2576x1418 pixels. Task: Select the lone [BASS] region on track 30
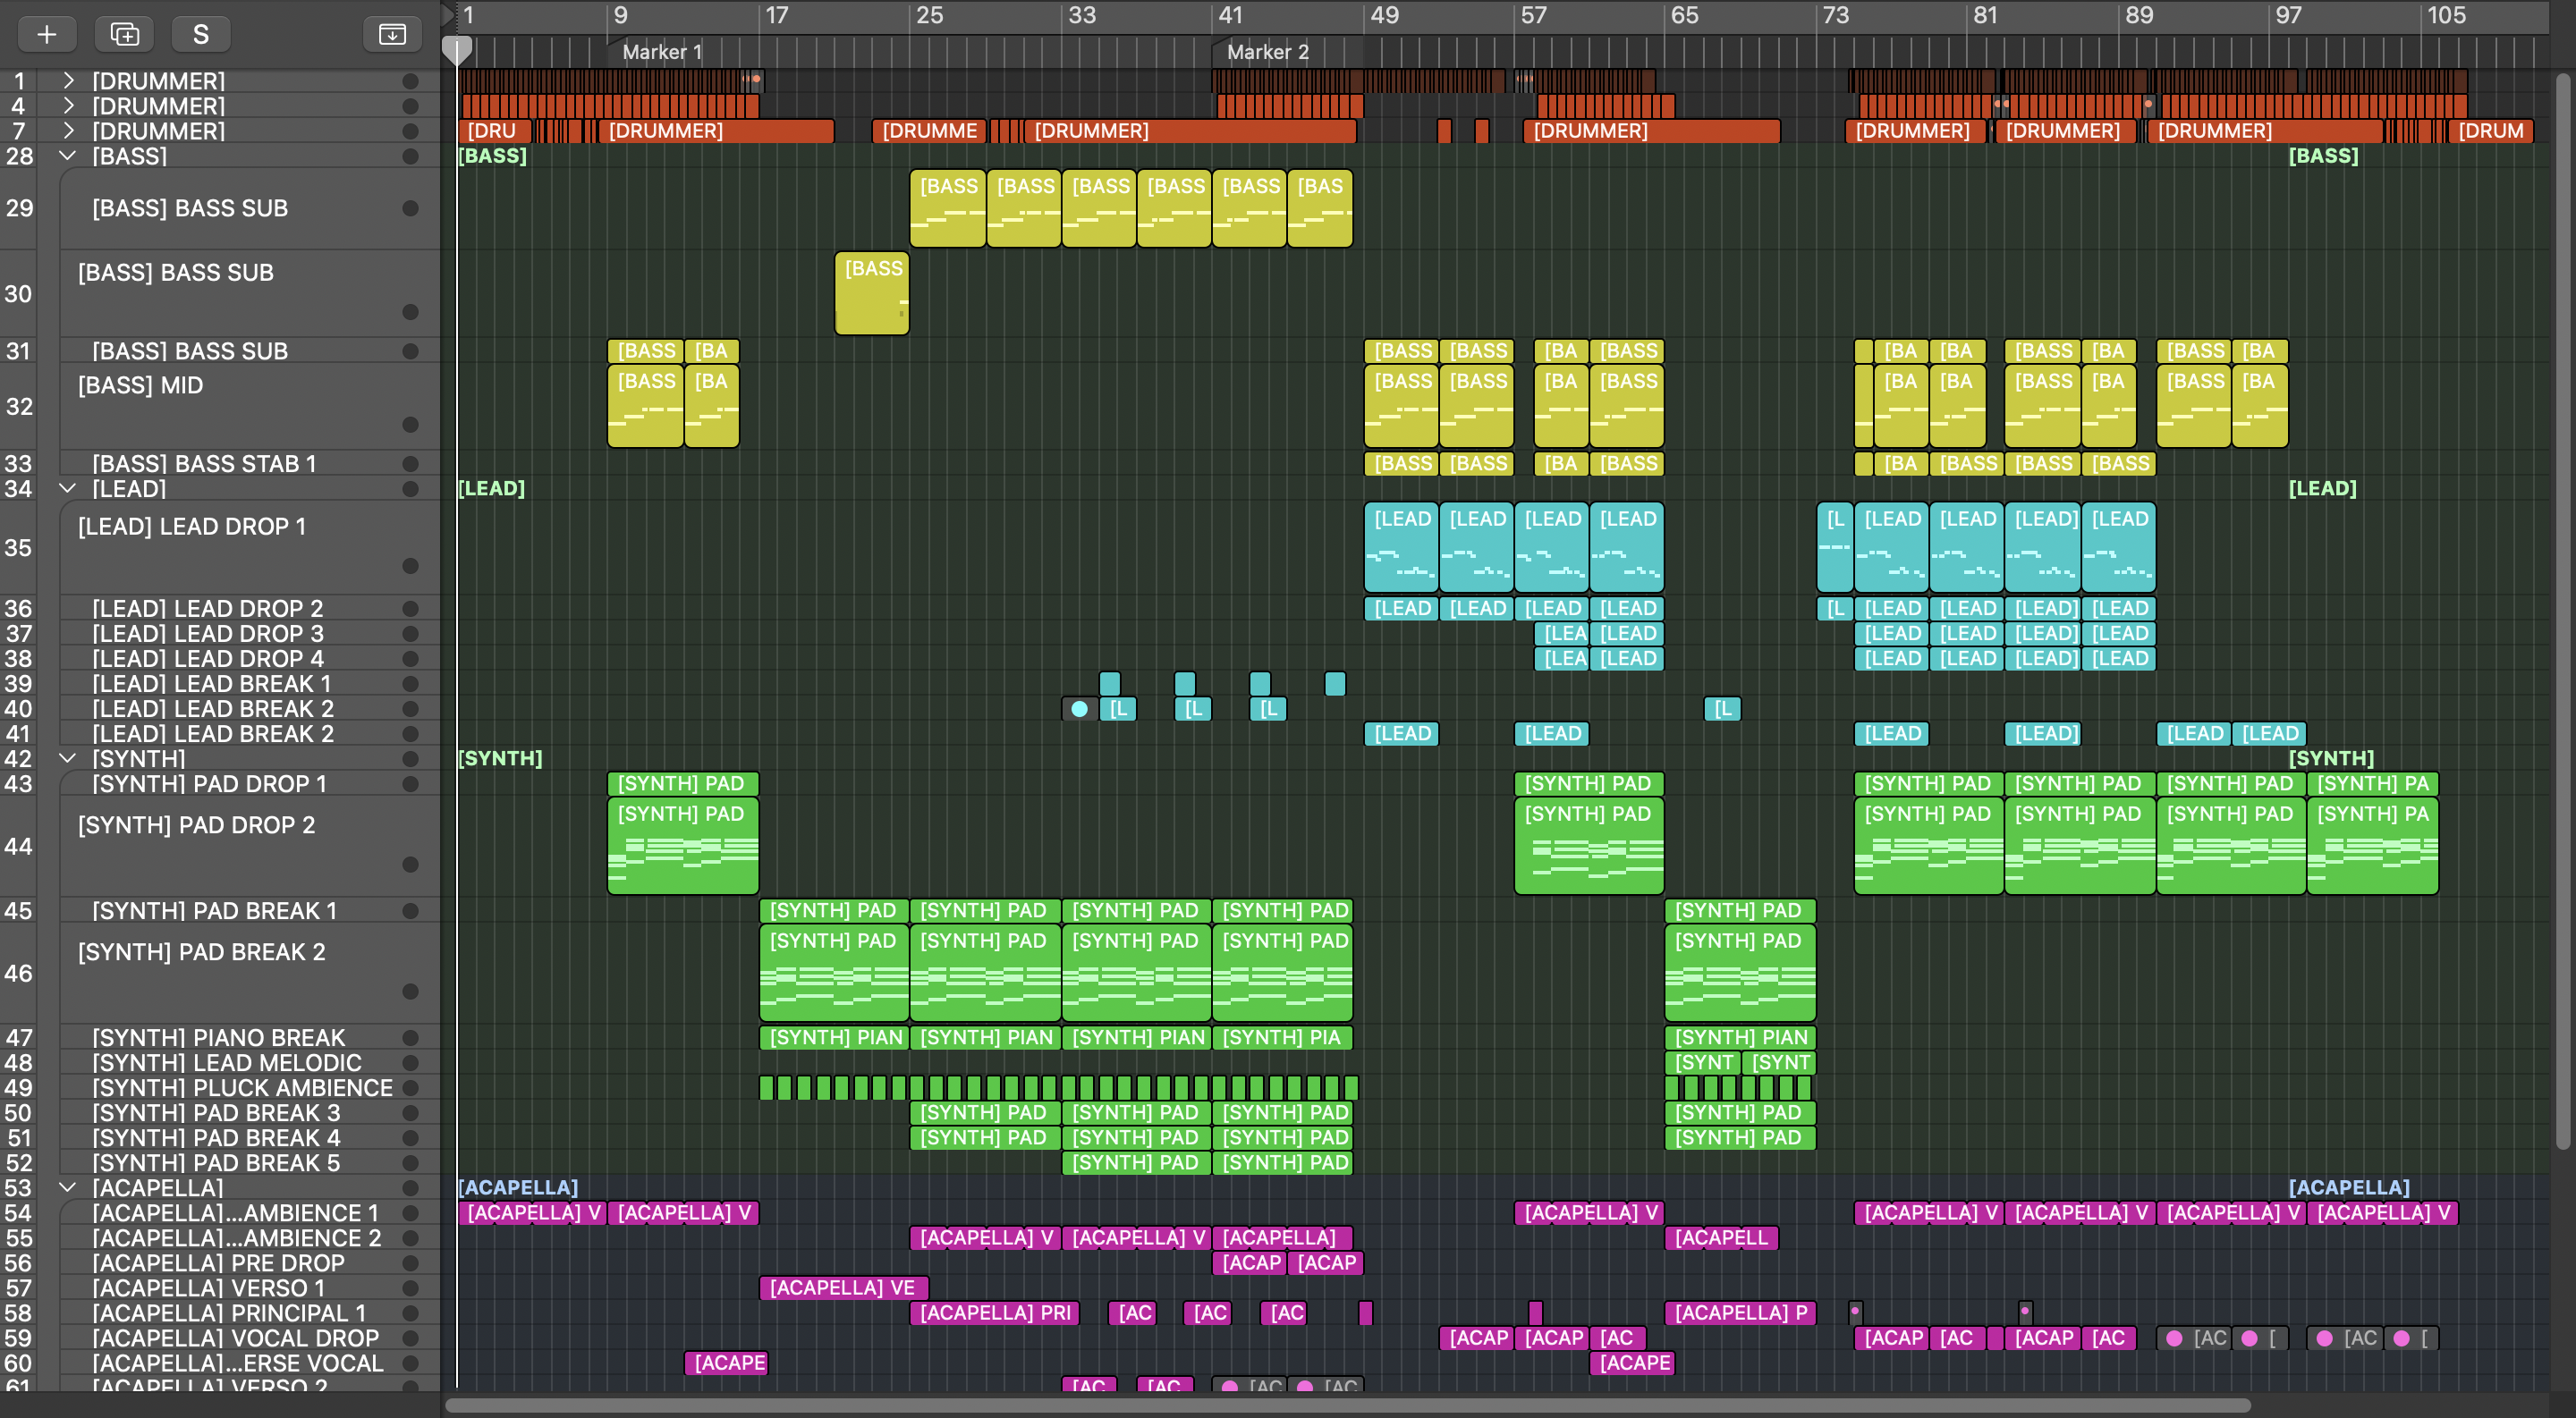tap(872, 292)
